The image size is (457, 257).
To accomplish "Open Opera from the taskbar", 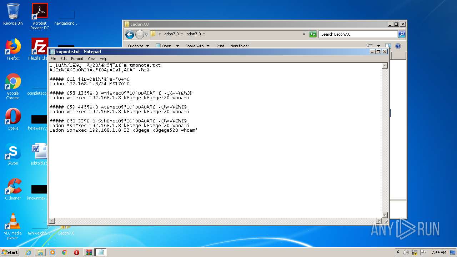I will [76, 252].
